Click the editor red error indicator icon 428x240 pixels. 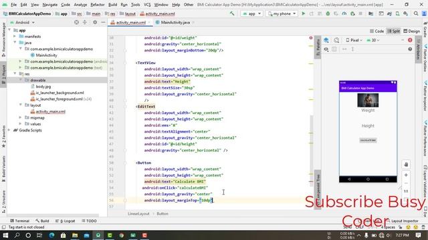pyautogui.click(x=310, y=38)
